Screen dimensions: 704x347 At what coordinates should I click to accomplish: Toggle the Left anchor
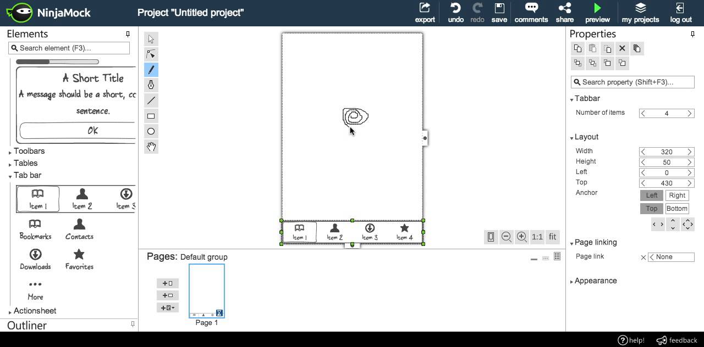coord(651,195)
